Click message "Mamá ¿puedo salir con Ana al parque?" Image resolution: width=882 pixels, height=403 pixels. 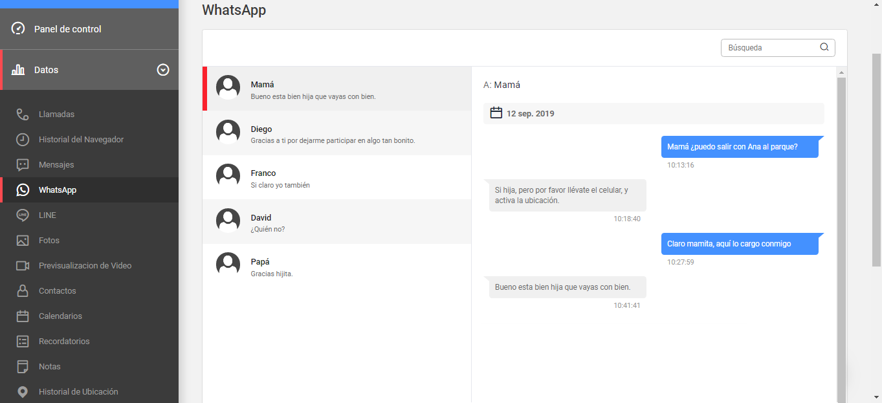(x=740, y=147)
